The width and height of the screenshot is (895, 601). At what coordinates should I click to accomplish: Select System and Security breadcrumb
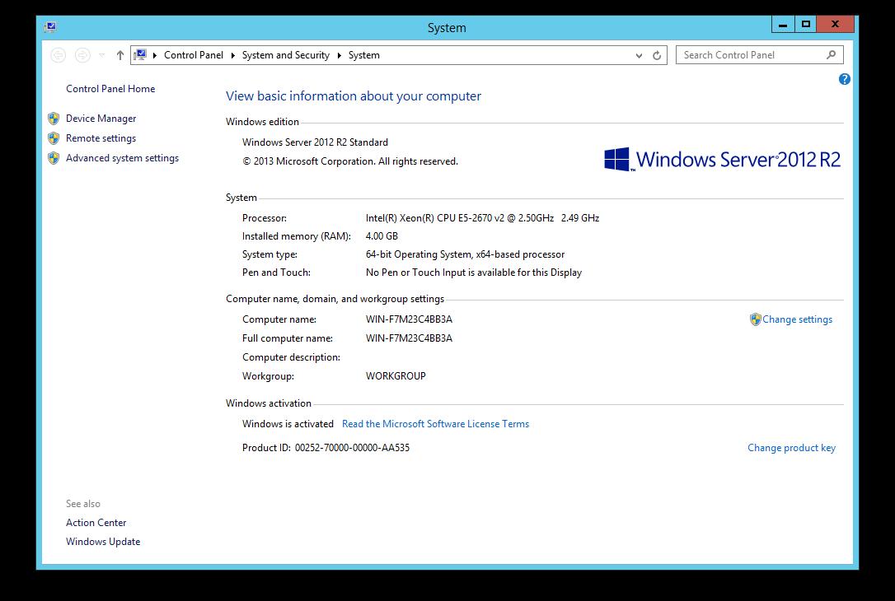point(285,55)
